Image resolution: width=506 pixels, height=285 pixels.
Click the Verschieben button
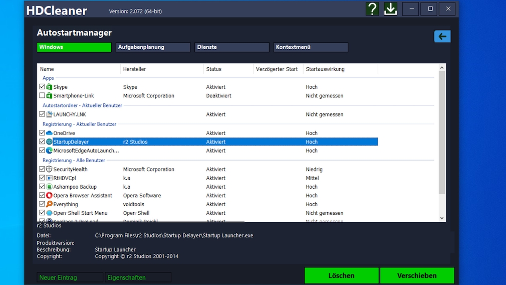click(417, 275)
